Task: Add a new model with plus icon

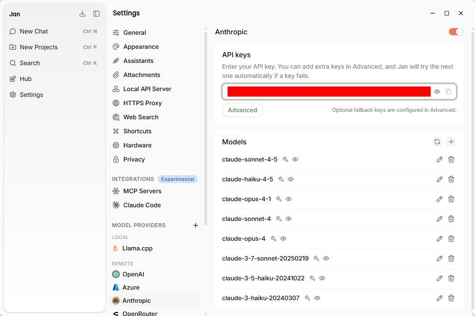Action: (x=451, y=142)
